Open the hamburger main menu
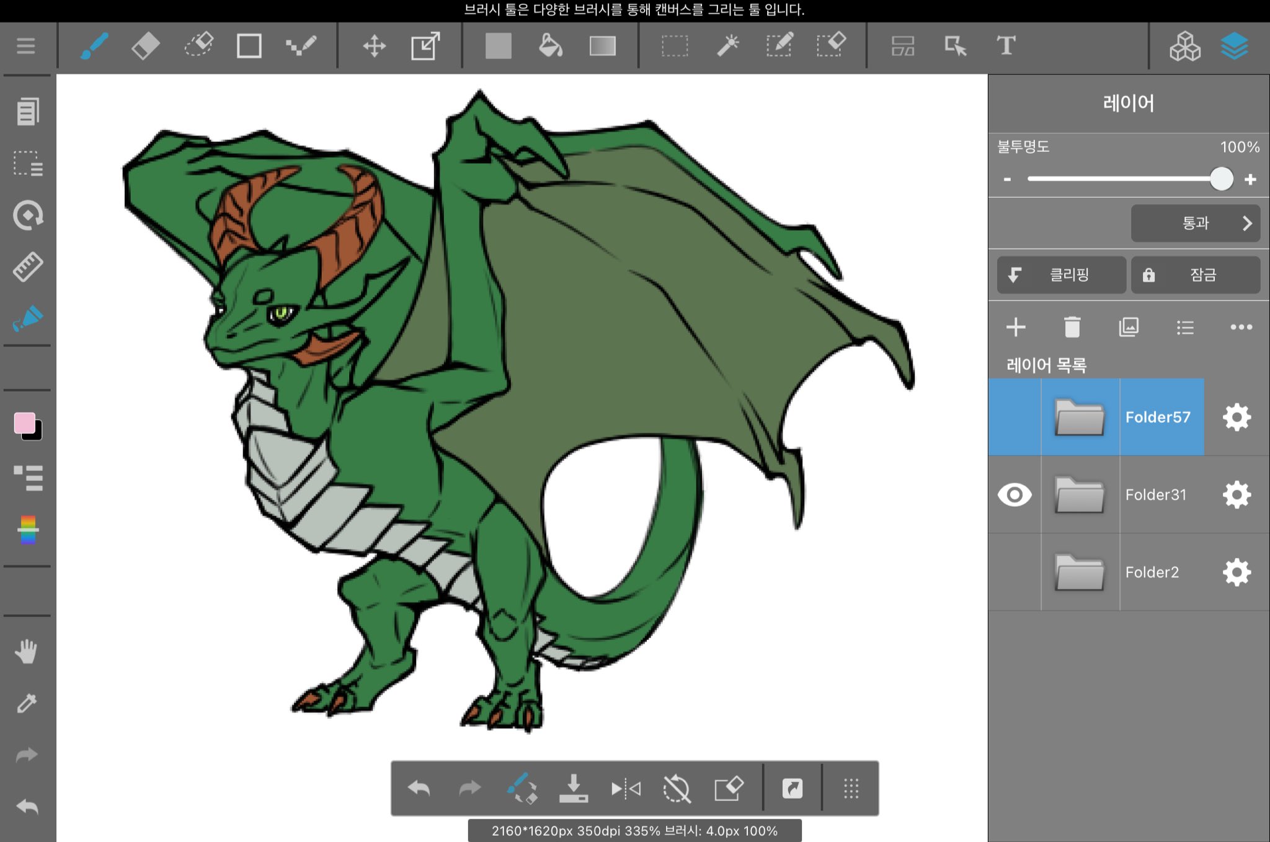The height and width of the screenshot is (842, 1270). pyautogui.click(x=26, y=46)
